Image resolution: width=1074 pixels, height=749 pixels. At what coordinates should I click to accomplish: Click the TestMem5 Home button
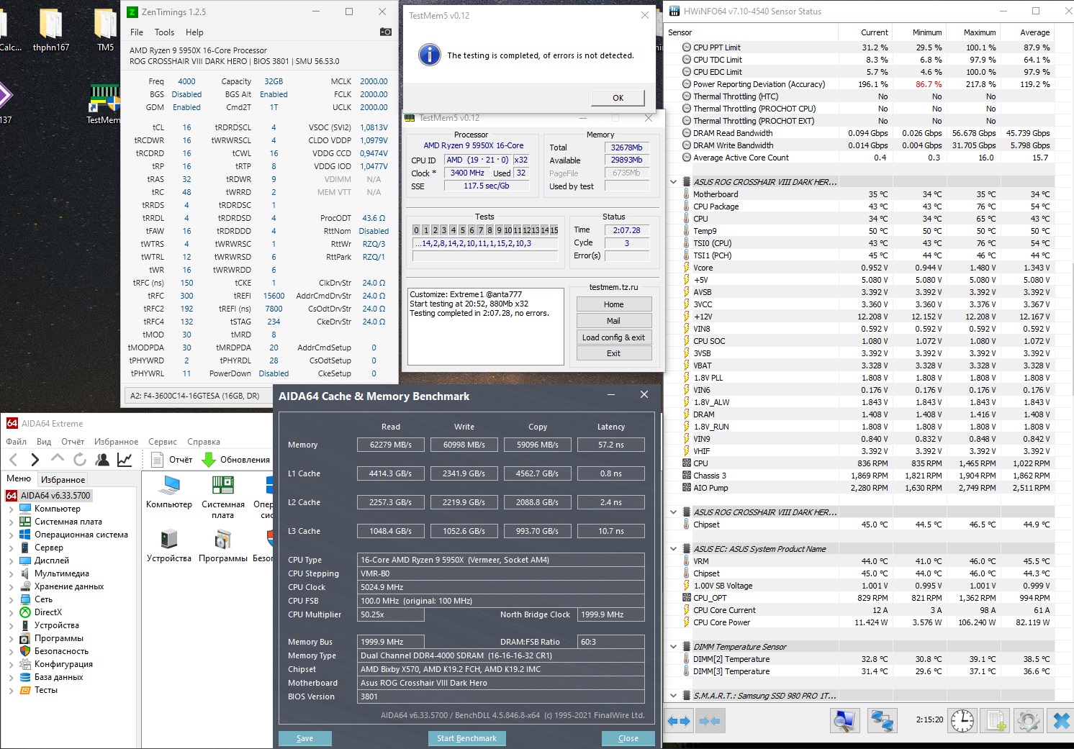614,304
